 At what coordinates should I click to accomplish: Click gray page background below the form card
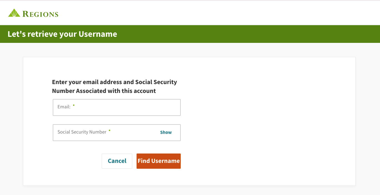pyautogui.click(x=189, y=191)
